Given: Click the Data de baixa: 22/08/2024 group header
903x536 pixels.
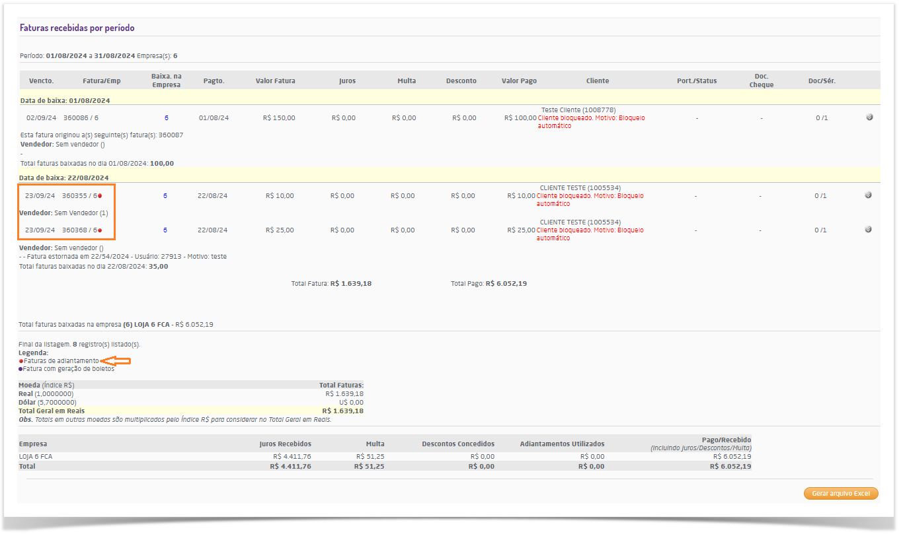Looking at the screenshot, I should point(63,178).
